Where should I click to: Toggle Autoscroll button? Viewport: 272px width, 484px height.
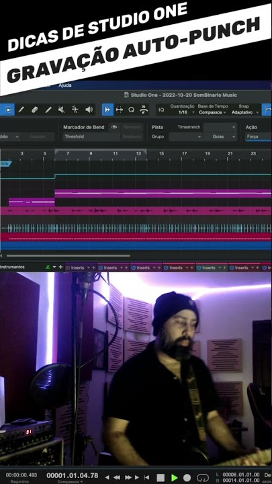pos(107,110)
